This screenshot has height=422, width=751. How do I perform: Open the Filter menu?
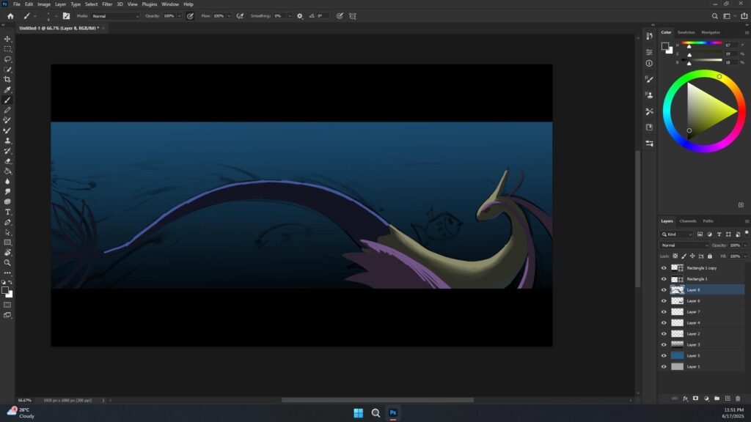tap(107, 4)
